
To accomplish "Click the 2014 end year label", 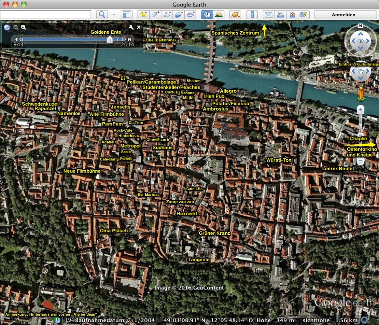I will (x=127, y=45).
